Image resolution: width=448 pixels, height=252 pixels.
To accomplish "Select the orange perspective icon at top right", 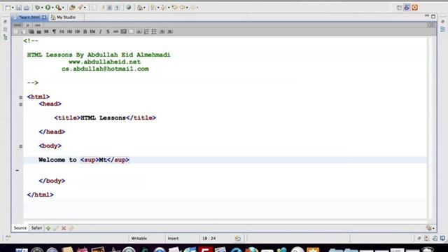I will click(415, 8).
